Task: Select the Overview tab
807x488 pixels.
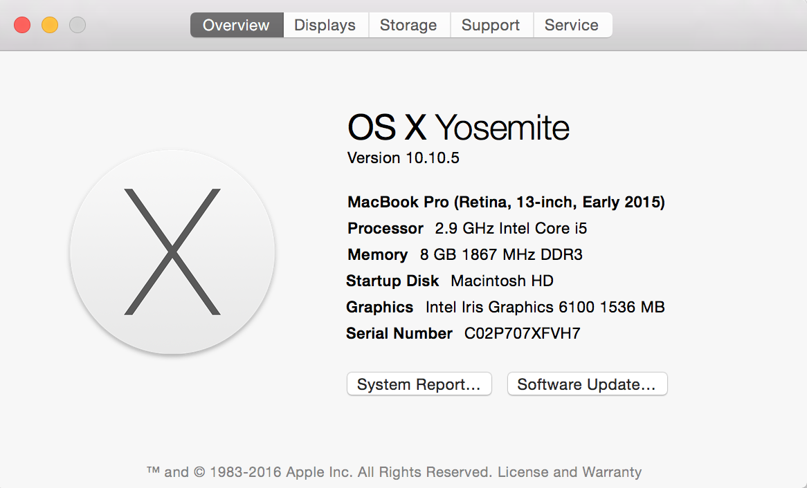Action: point(236,26)
